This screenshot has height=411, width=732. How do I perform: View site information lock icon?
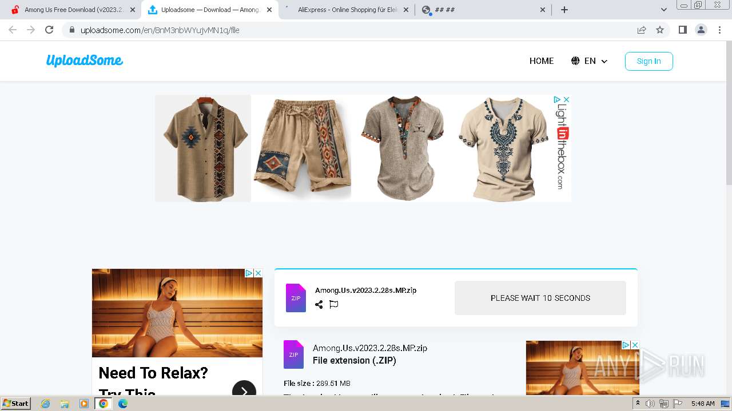click(71, 30)
